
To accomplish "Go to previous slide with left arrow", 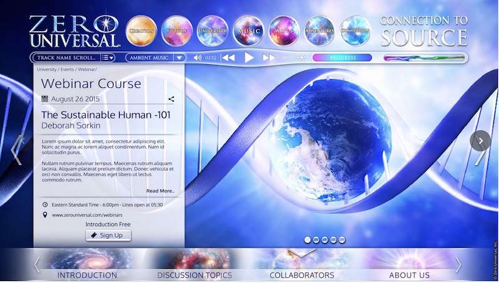I will coord(17,150).
